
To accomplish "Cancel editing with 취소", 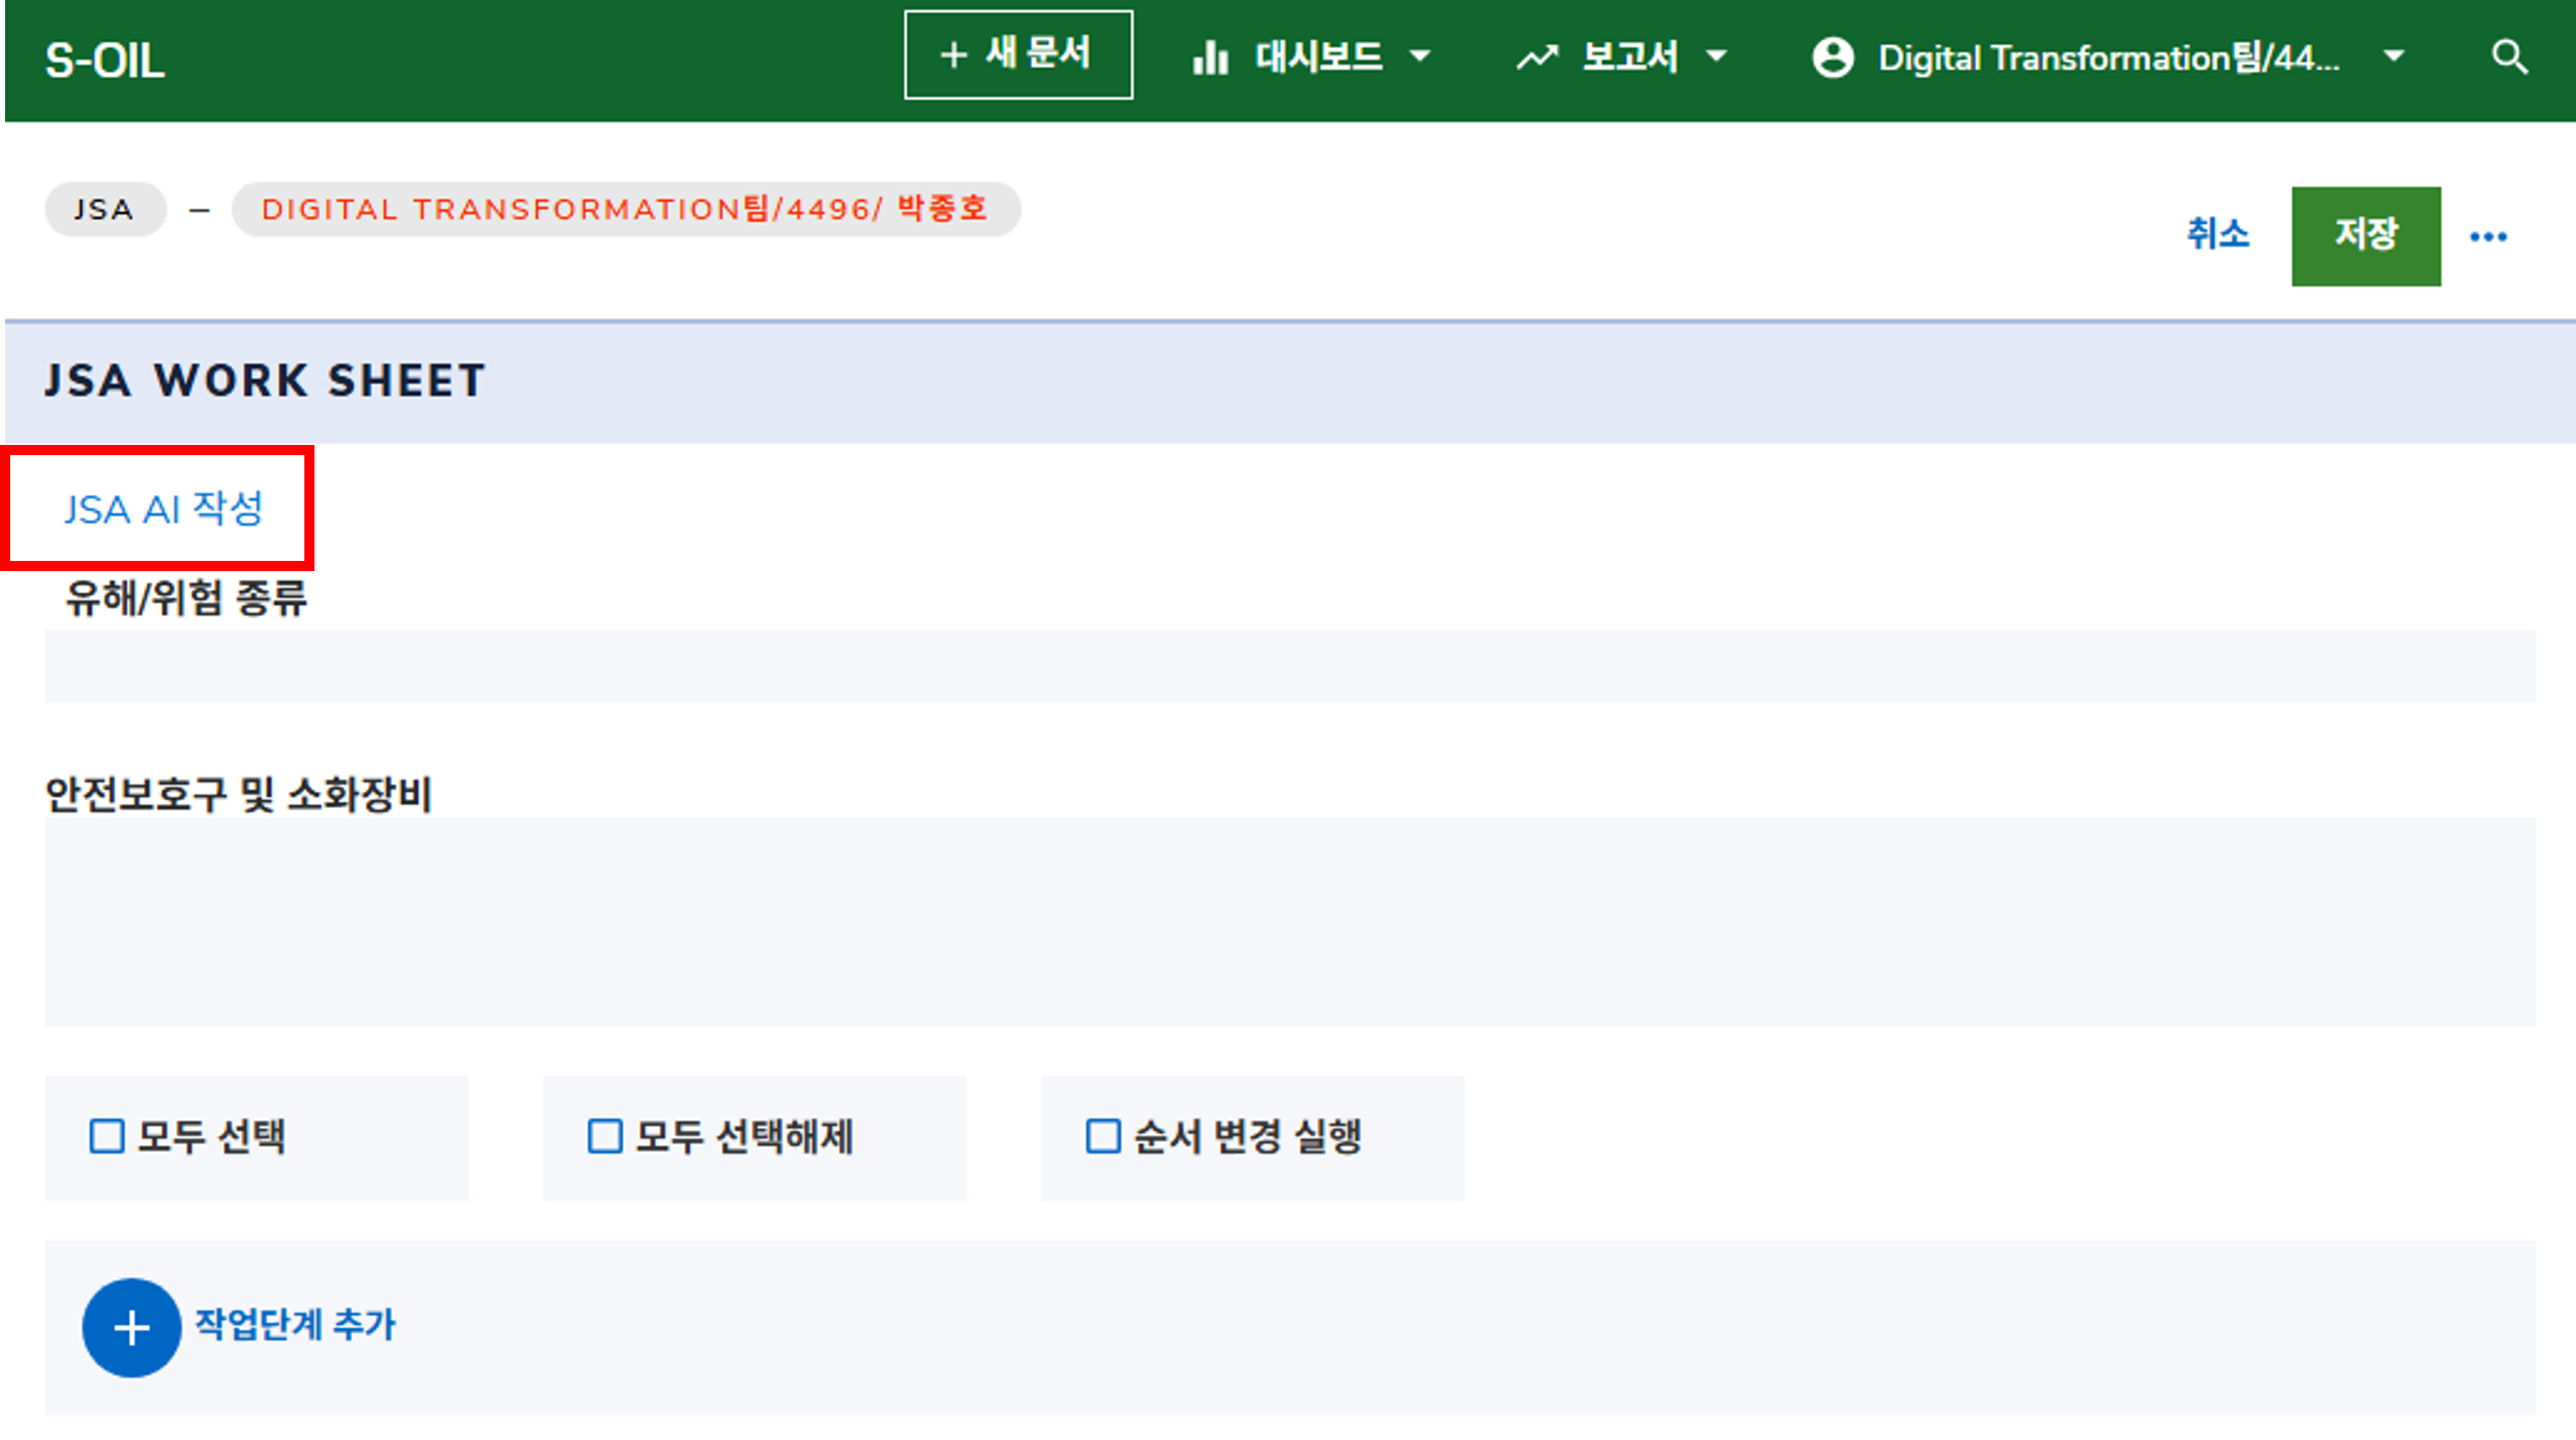I will coord(2218,234).
